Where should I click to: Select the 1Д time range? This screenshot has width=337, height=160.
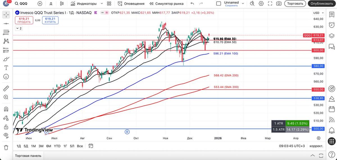19,146
